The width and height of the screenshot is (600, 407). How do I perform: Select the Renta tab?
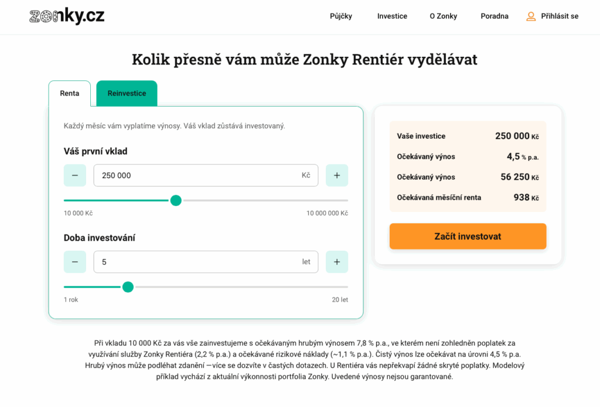point(70,94)
